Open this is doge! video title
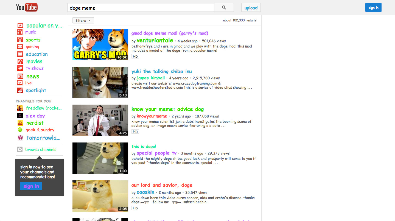The image size is (395, 221). (x=144, y=147)
